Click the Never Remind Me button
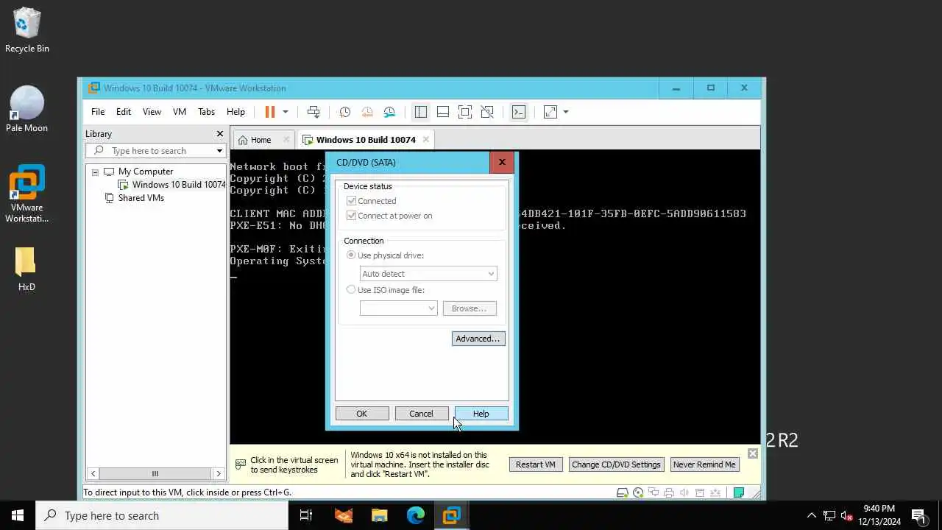 tap(704, 464)
